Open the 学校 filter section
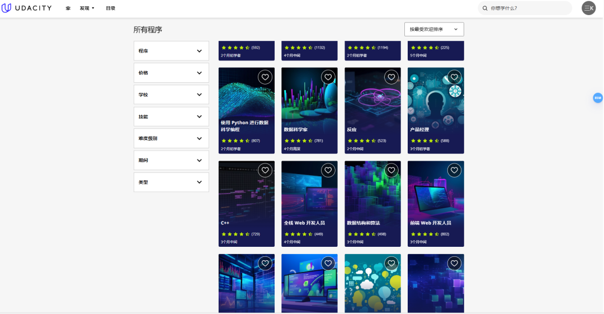604x314 pixels. click(x=172, y=95)
